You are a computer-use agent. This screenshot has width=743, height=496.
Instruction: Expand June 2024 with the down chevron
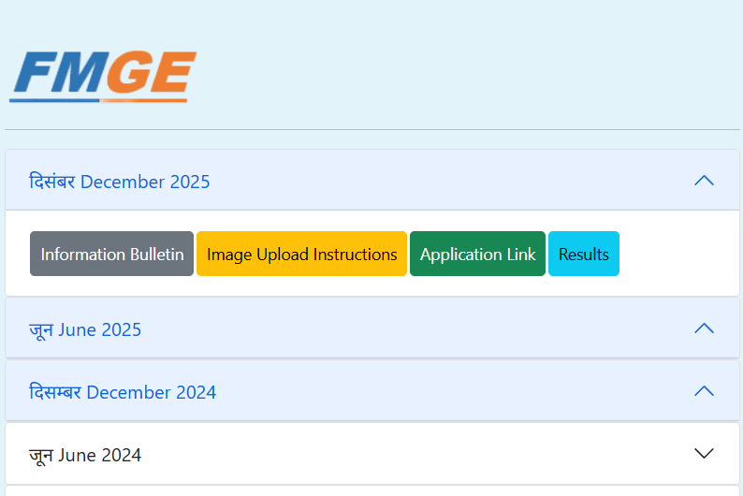pyautogui.click(x=704, y=454)
